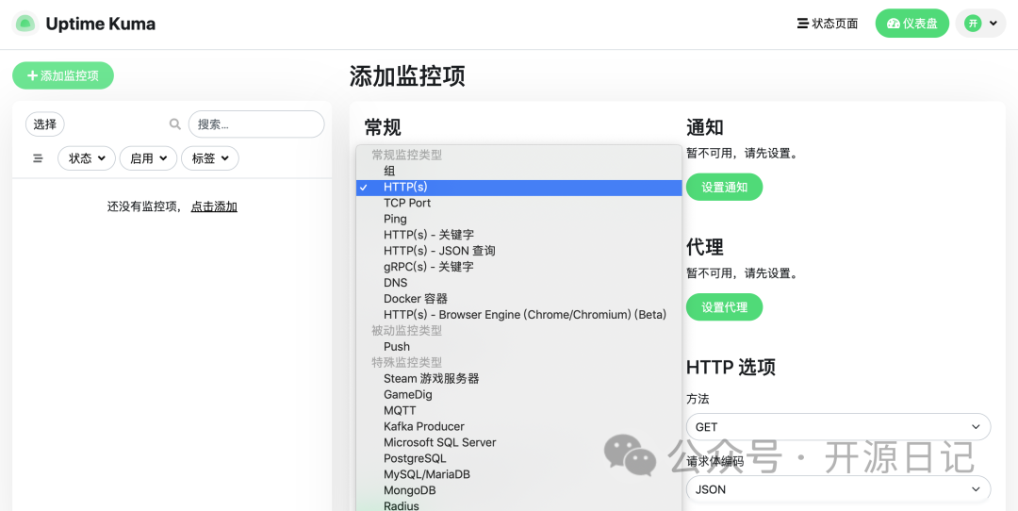Choose Push passive monitor type
Screen dimensions: 1018x511
[519, 347]
